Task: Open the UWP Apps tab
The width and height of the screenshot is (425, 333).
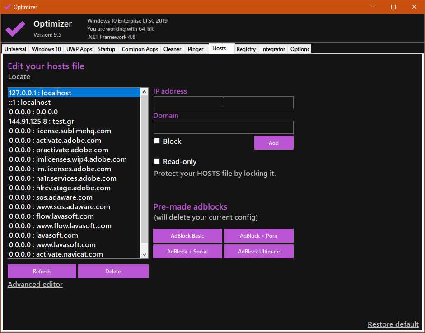Action: (79, 49)
